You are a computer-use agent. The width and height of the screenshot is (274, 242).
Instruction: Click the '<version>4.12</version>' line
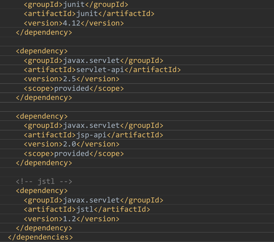pyautogui.click(x=74, y=23)
